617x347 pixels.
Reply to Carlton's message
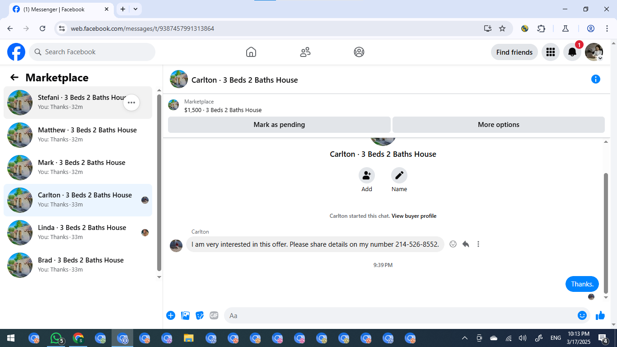[x=466, y=244]
